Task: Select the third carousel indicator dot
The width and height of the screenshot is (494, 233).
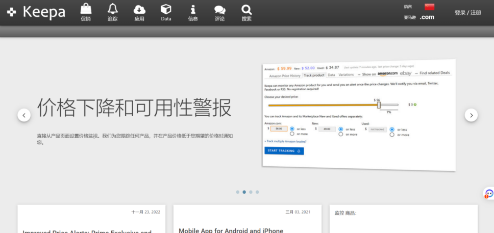Action: coord(251,192)
